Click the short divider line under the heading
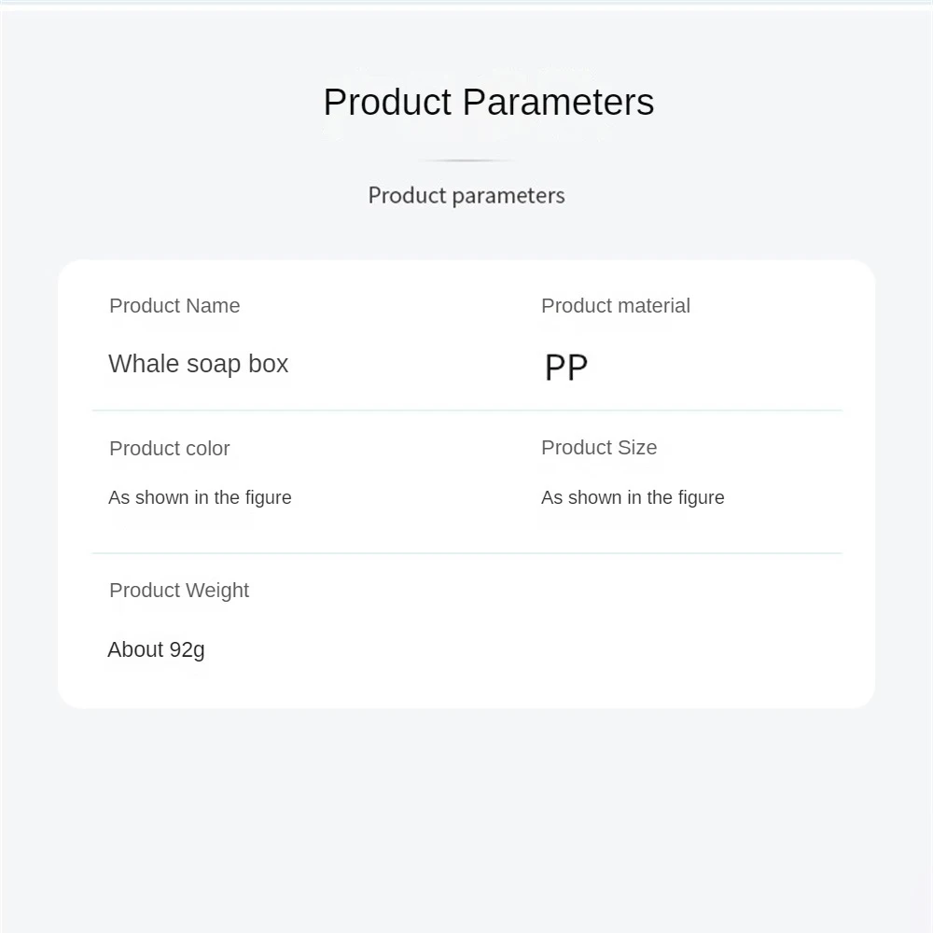 click(466, 160)
